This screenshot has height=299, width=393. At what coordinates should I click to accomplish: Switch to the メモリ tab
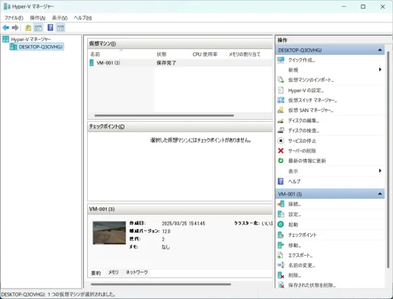(x=113, y=272)
